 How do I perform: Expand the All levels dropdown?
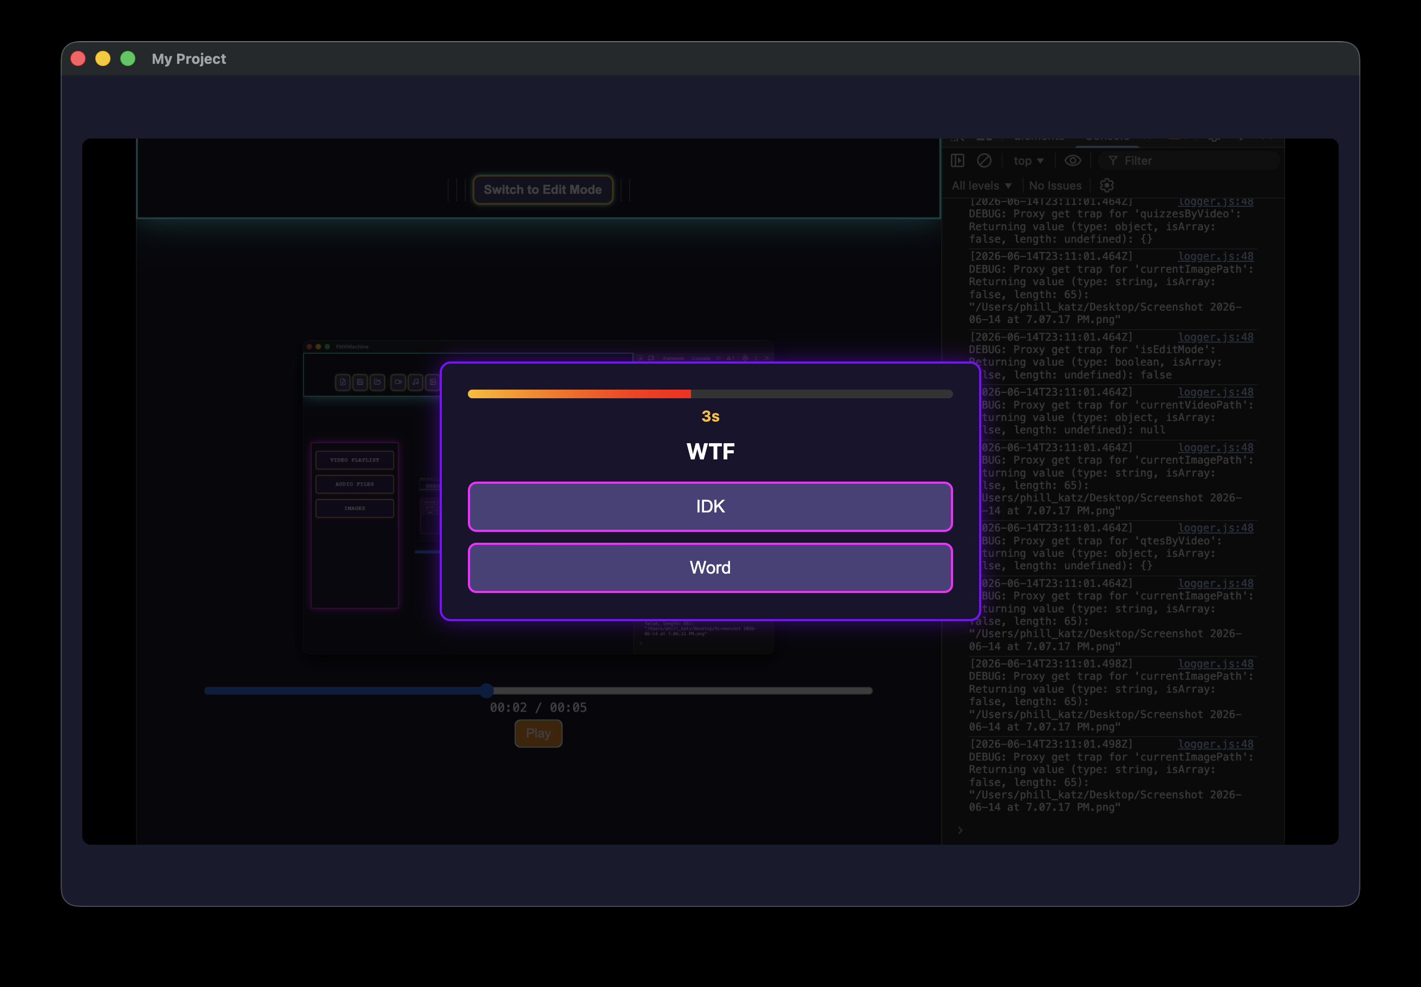[x=982, y=186]
